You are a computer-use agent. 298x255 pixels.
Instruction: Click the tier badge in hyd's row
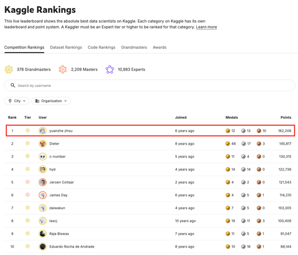click(x=27, y=169)
